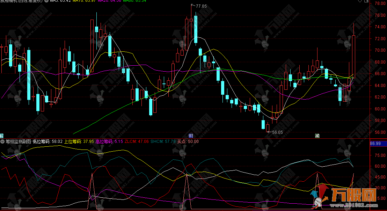The image size is (387, 211).
Task: Click the 解 event marker on the chart
Action: point(2,136)
